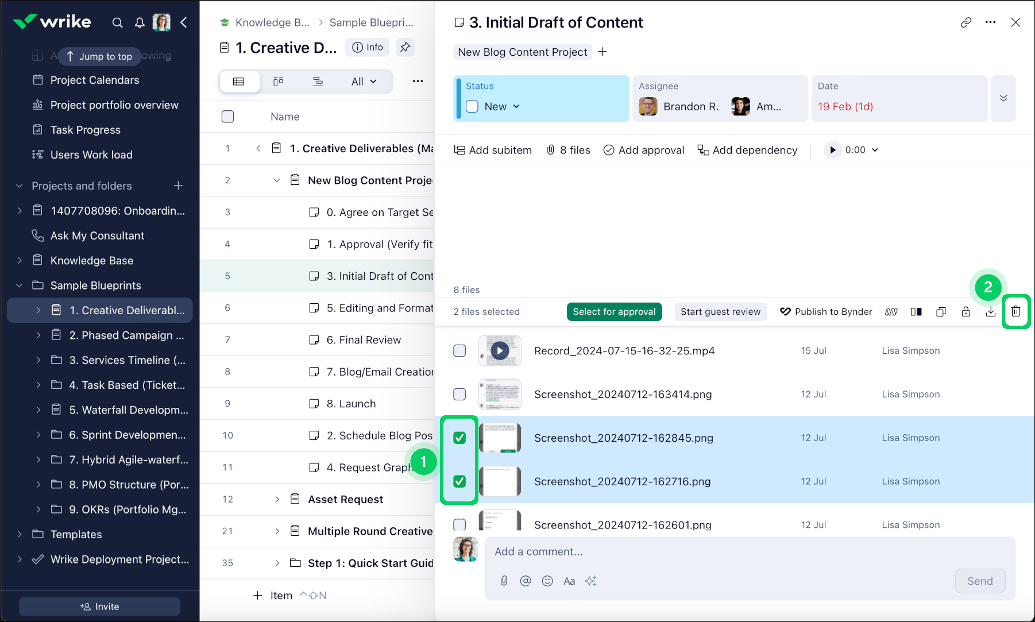Switch to the table view tab
Image resolution: width=1035 pixels, height=622 pixels.
(239, 82)
